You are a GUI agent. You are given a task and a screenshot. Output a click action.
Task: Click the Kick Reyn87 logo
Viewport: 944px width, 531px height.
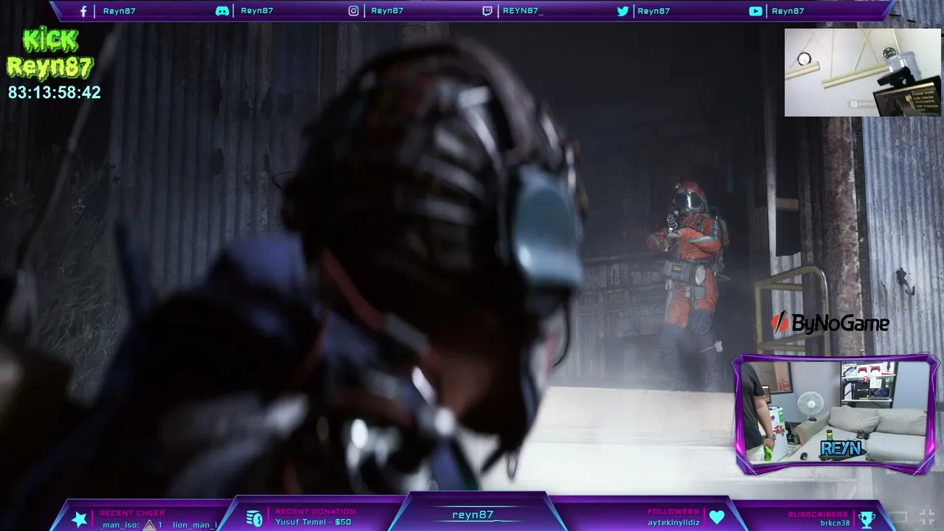[50, 55]
